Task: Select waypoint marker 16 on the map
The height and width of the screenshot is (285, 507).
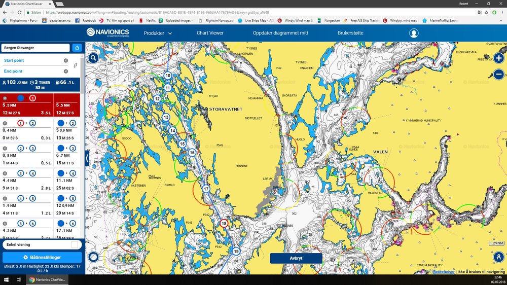Action: 192,152
